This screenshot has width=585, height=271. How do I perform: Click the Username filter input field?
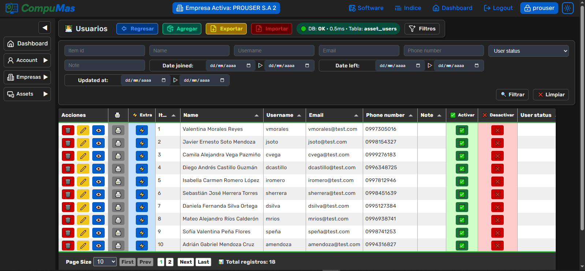(x=274, y=51)
